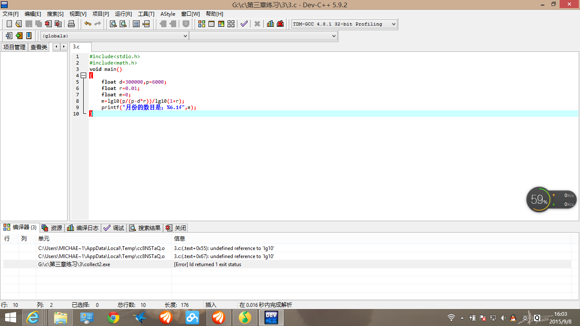
Task: Switch to the 编译器 (3) bottom tab
Action: pos(20,228)
